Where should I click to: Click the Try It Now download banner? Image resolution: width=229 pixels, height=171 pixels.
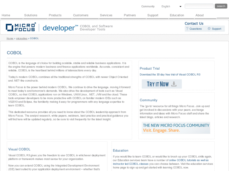(x=162, y=84)
